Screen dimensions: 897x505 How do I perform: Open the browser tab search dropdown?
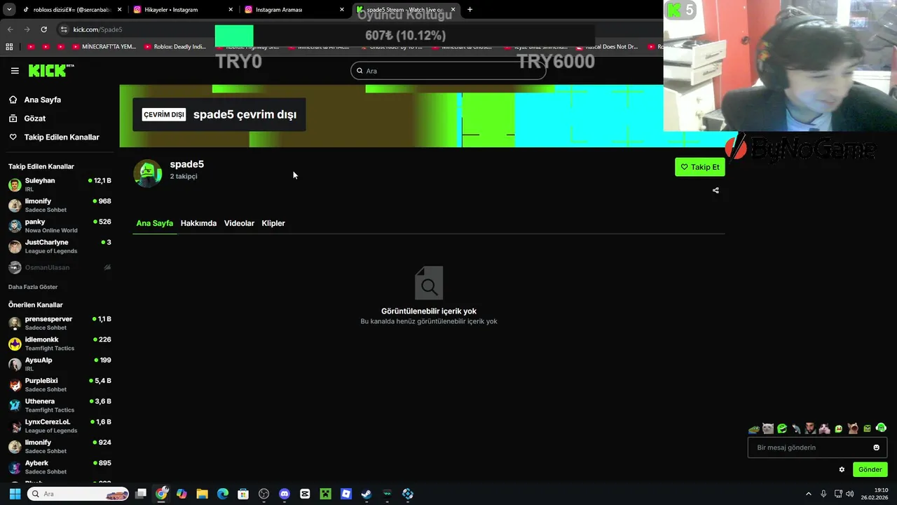click(x=9, y=10)
